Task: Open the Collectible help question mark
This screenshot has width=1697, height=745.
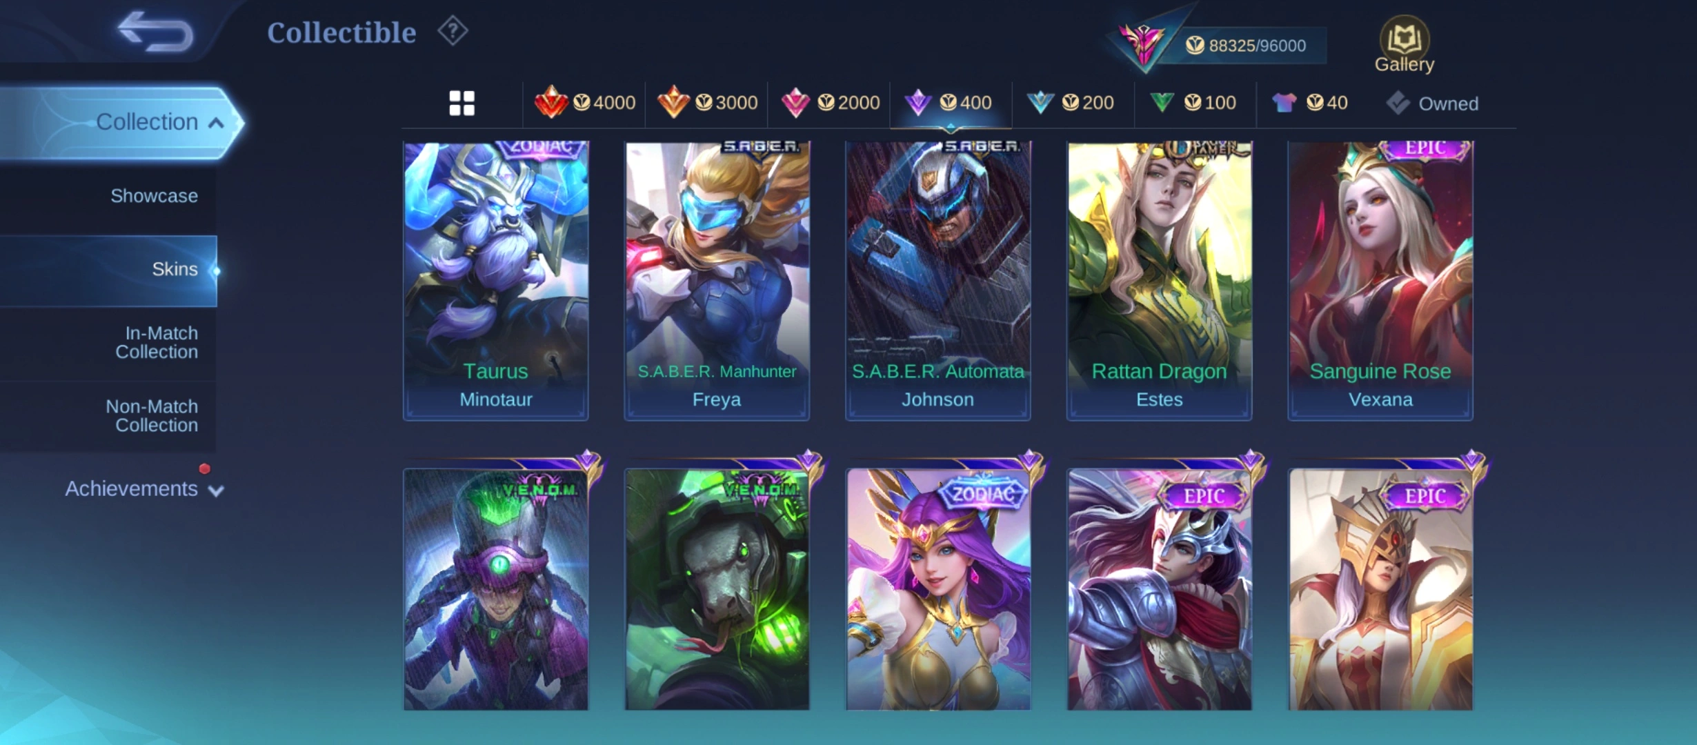Action: click(x=453, y=31)
